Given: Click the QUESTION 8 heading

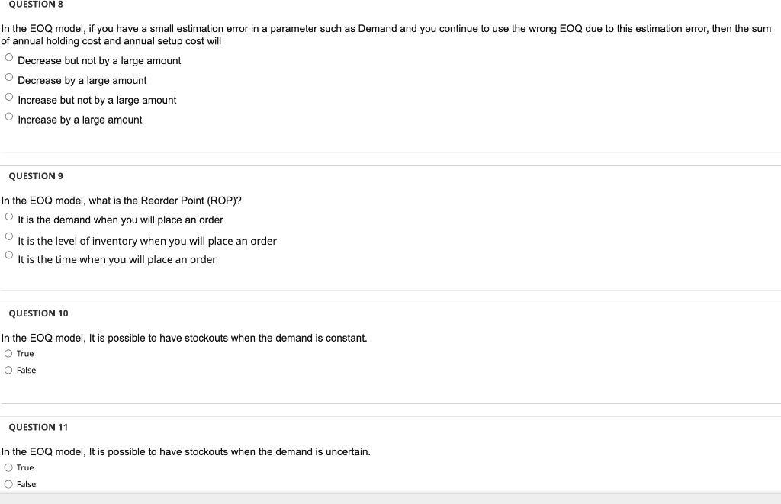Looking at the screenshot, I should click(x=36, y=5).
